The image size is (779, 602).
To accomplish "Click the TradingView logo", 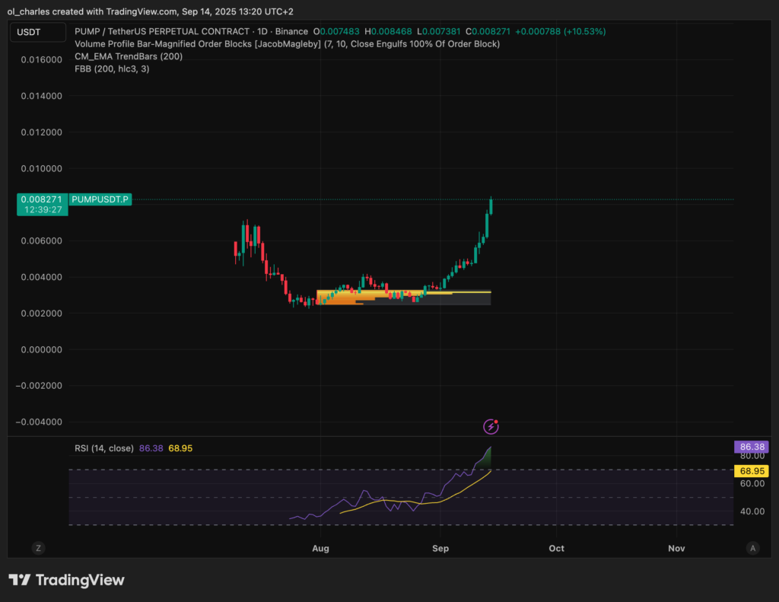I will 66,580.
